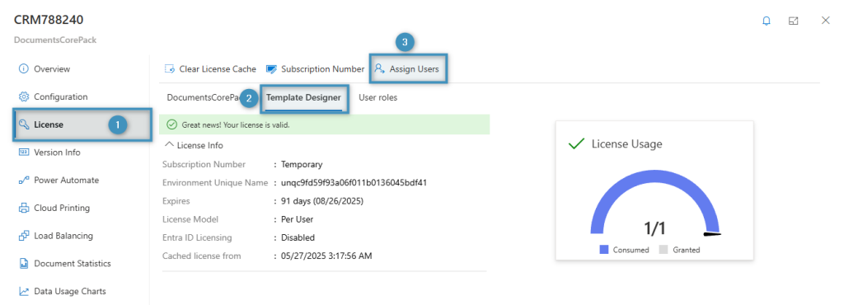Select License in the sidebar
Image resolution: width=844 pixels, height=305 pixels.
click(x=81, y=124)
